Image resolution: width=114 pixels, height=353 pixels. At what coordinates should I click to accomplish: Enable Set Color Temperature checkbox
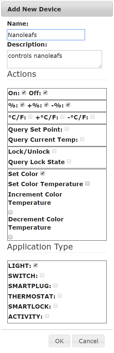click(x=87, y=183)
